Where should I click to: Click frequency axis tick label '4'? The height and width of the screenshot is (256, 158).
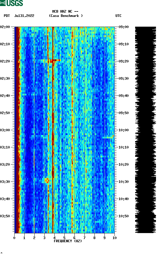pos(54,238)
